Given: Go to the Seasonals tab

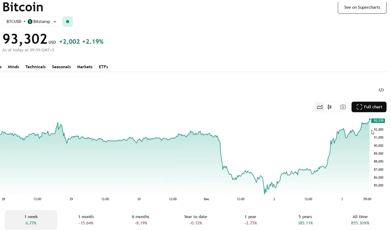Looking at the screenshot, I should [61, 67].
